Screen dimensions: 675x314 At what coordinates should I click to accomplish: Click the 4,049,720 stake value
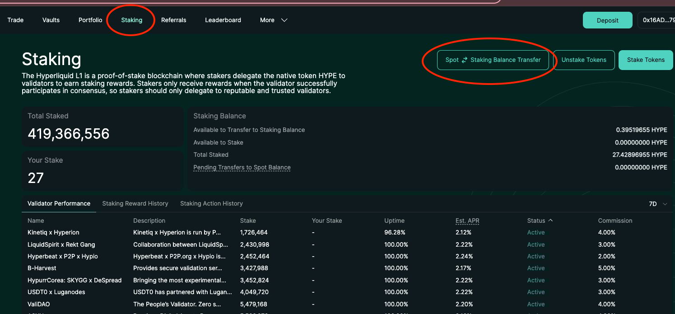point(255,292)
